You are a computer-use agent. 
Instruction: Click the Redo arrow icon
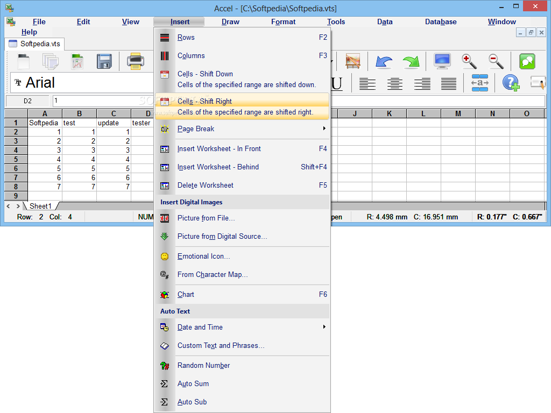click(x=411, y=61)
